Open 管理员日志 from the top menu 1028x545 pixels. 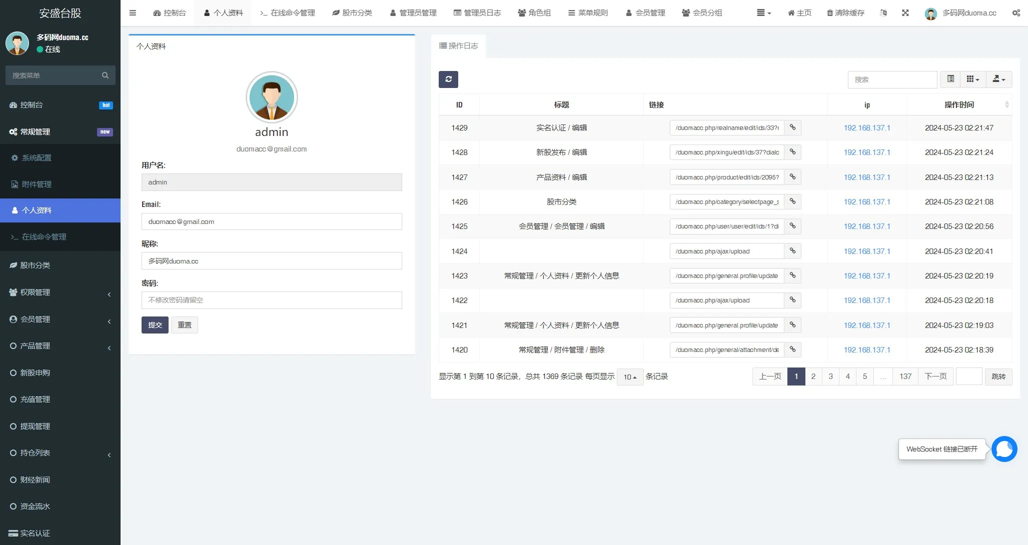[x=477, y=13]
